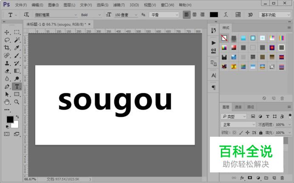294x183 pixels.
Task: Select the Clone Stamp tool
Action: point(7,63)
